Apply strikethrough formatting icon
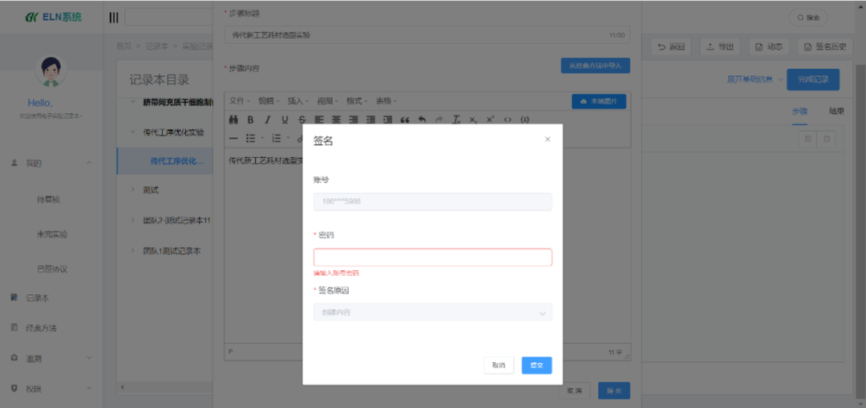Screen dimensions: 866x408 (x=301, y=119)
